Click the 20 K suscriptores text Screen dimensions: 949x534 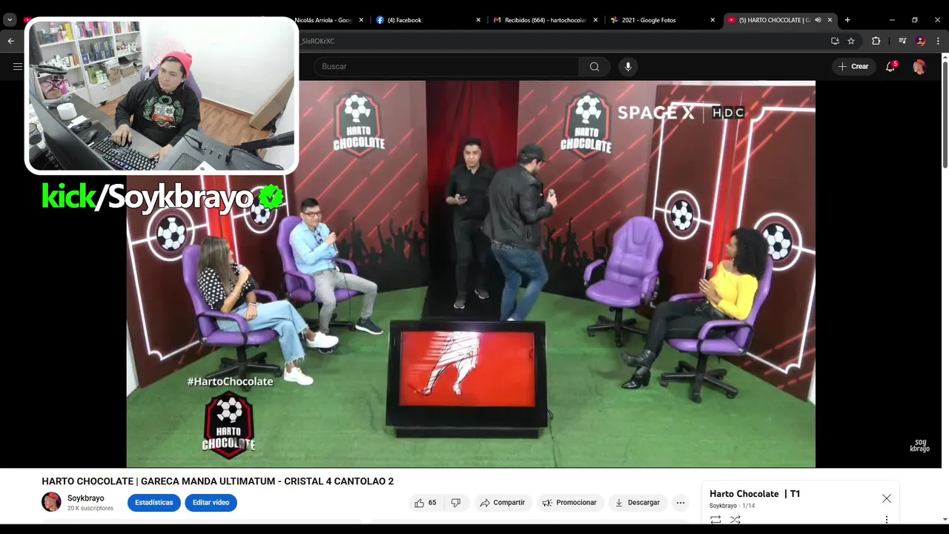point(90,509)
